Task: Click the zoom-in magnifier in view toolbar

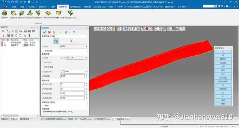Action: (x=100, y=29)
